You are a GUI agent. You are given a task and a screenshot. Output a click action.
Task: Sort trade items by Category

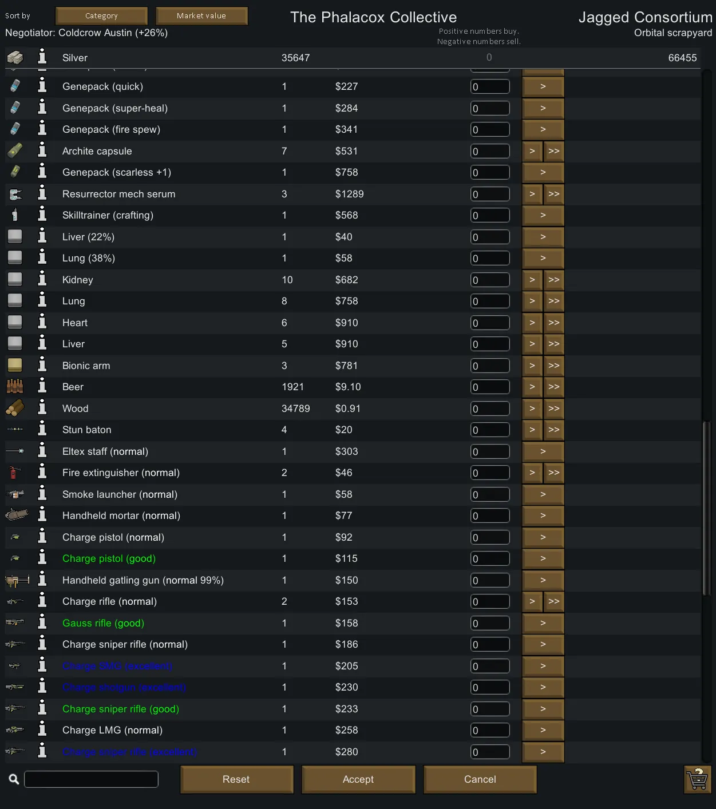(101, 16)
